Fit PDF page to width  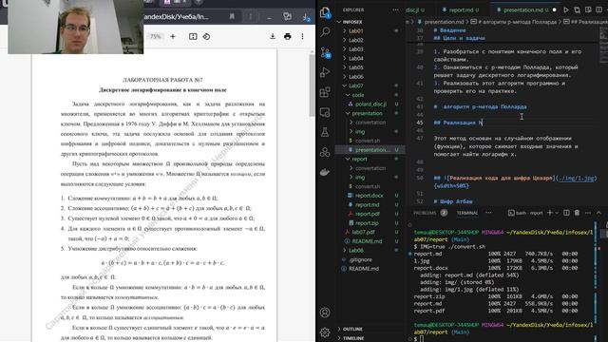pyautogui.click(x=193, y=36)
